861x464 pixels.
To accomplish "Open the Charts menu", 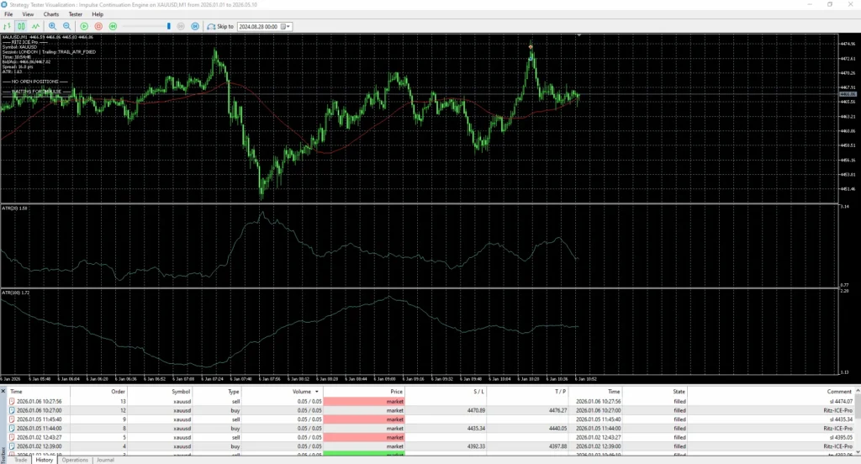I will click(x=51, y=14).
